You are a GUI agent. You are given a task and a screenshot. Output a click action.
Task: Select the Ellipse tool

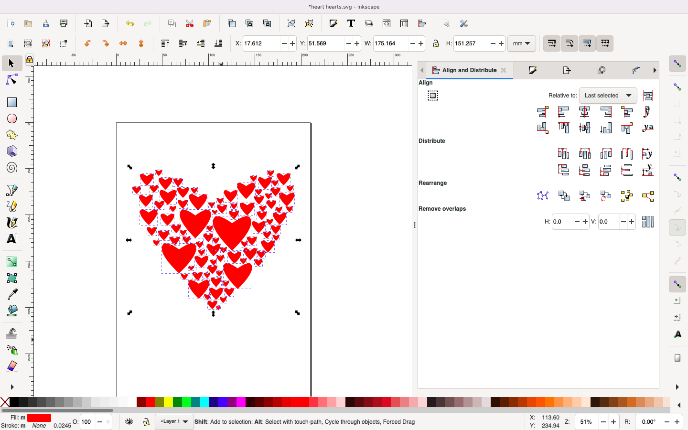tap(12, 118)
